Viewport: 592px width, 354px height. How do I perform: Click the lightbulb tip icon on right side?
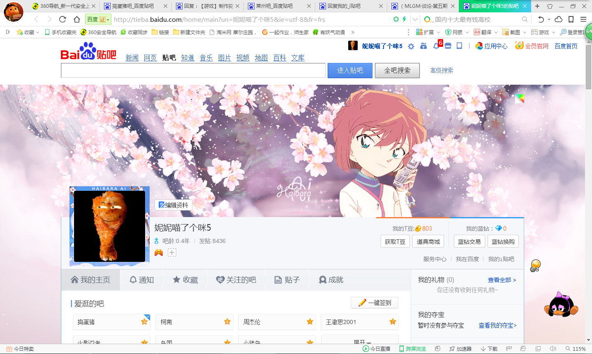535,266
